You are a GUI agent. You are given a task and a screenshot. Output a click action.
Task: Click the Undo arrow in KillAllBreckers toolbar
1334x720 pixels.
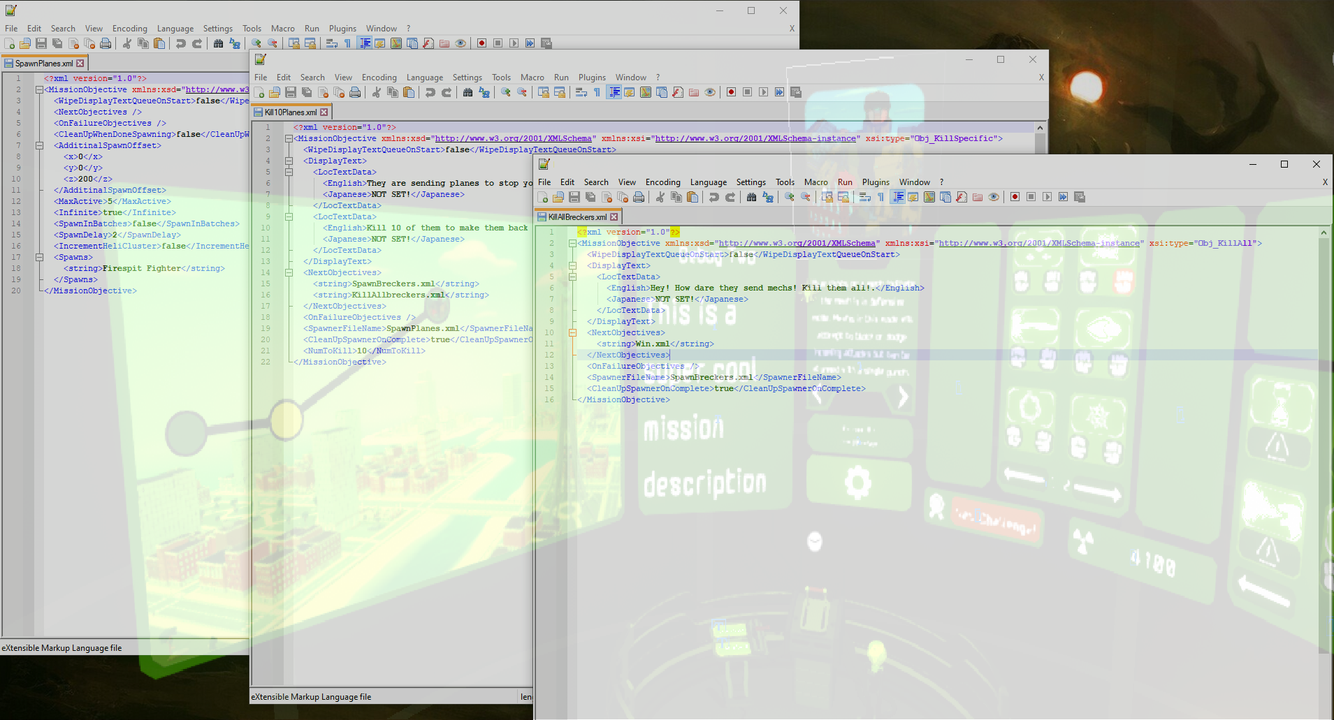click(x=713, y=197)
